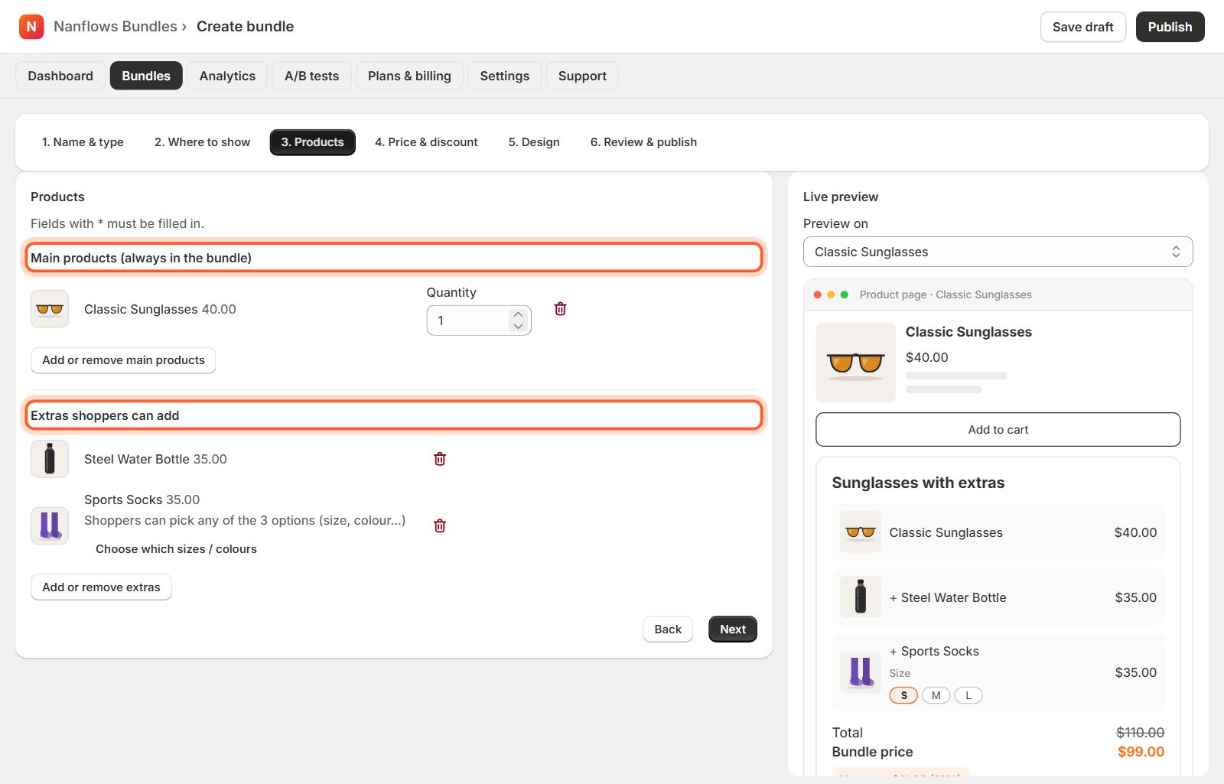Increase quantity with the up stepper arrow

(x=518, y=314)
